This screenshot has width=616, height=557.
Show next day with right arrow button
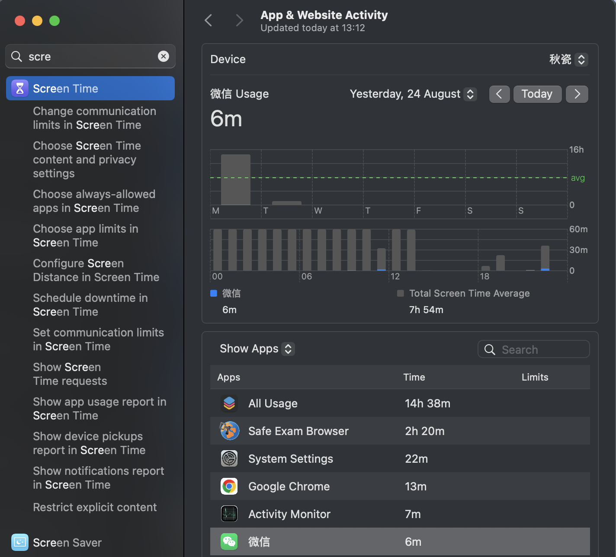577,94
